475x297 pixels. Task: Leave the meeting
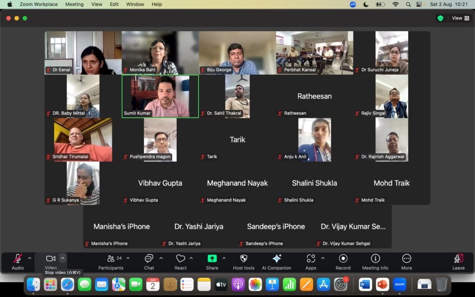pos(458,262)
